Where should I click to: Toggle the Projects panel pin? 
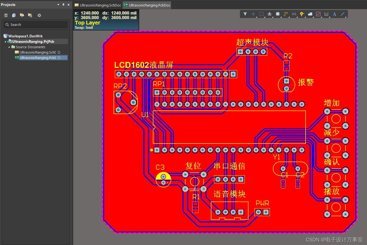[64, 5]
